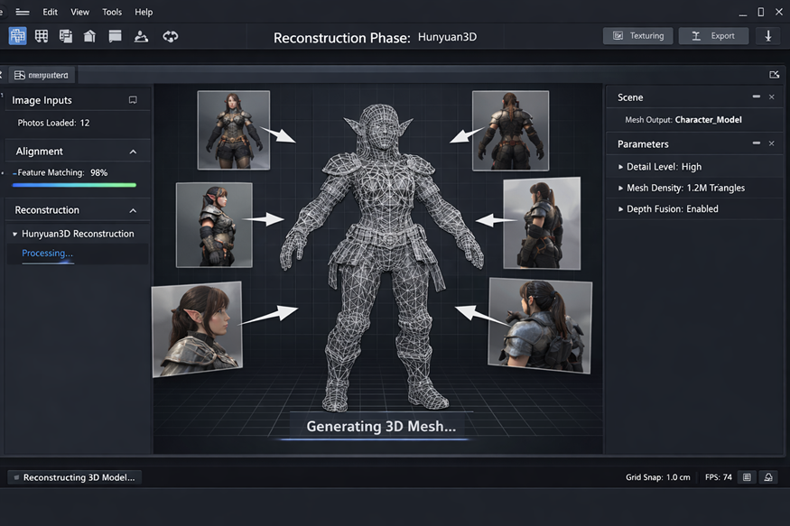The width and height of the screenshot is (790, 526).
Task: Click the pop-out icon above Scene panel
Action: 774,75
